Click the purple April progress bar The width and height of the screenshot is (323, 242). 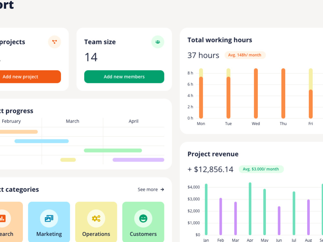pyautogui.click(x=139, y=160)
